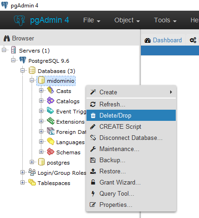The image size is (199, 218).
Task: Click the Schemas red diamond icon
Action: click(51, 152)
